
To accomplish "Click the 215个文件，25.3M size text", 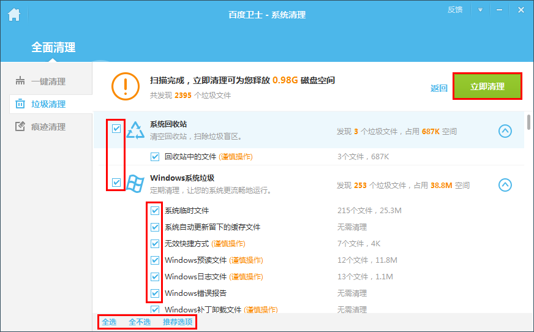I will (x=369, y=211).
